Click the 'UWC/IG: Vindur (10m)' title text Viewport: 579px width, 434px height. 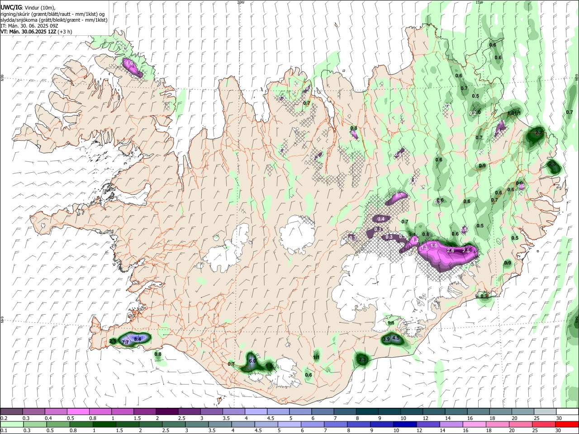coord(28,7)
